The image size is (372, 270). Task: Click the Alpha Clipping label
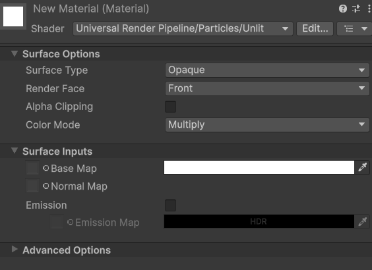(x=59, y=107)
